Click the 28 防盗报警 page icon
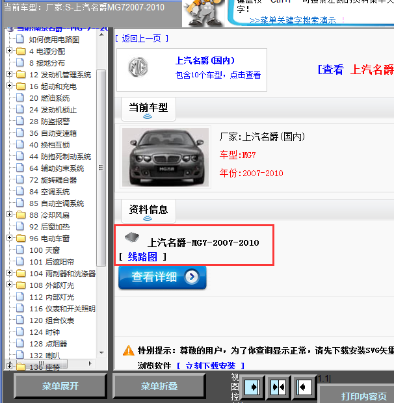Viewport: 394px width, 403px height. click(20, 121)
